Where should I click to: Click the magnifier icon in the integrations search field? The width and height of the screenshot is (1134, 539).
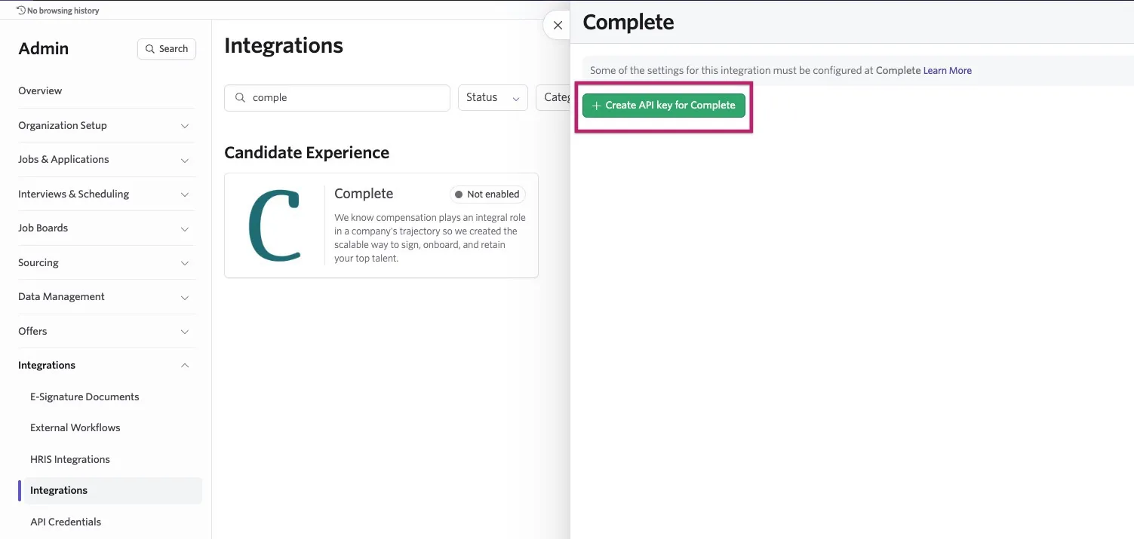240,97
